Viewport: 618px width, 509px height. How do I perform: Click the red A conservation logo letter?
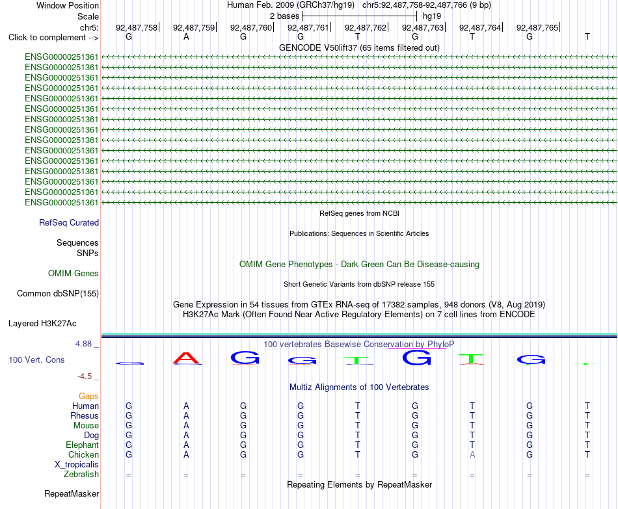click(x=186, y=358)
